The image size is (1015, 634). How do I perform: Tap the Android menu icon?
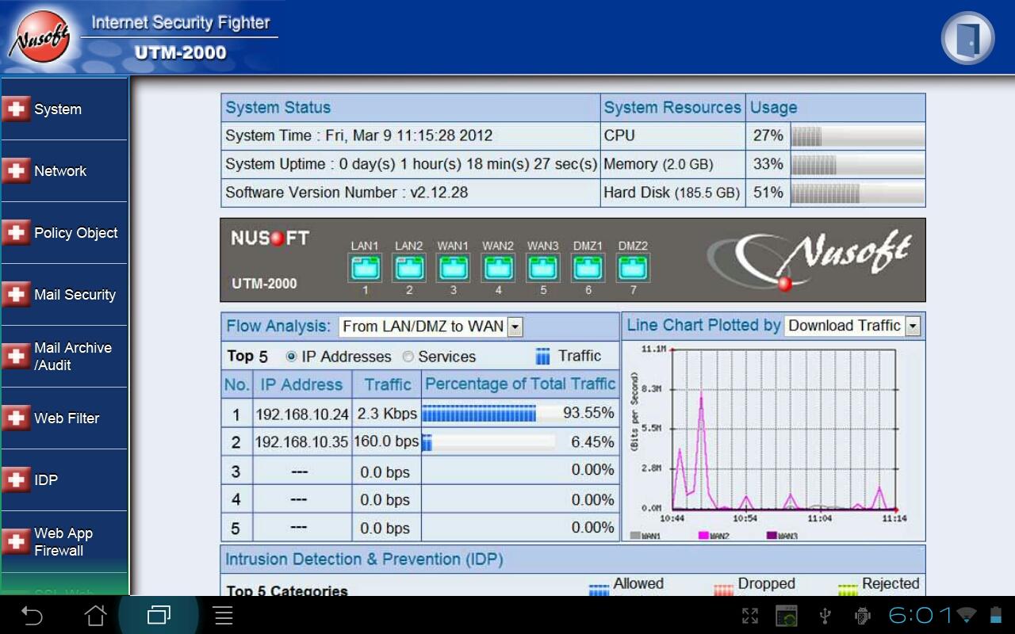(x=224, y=615)
